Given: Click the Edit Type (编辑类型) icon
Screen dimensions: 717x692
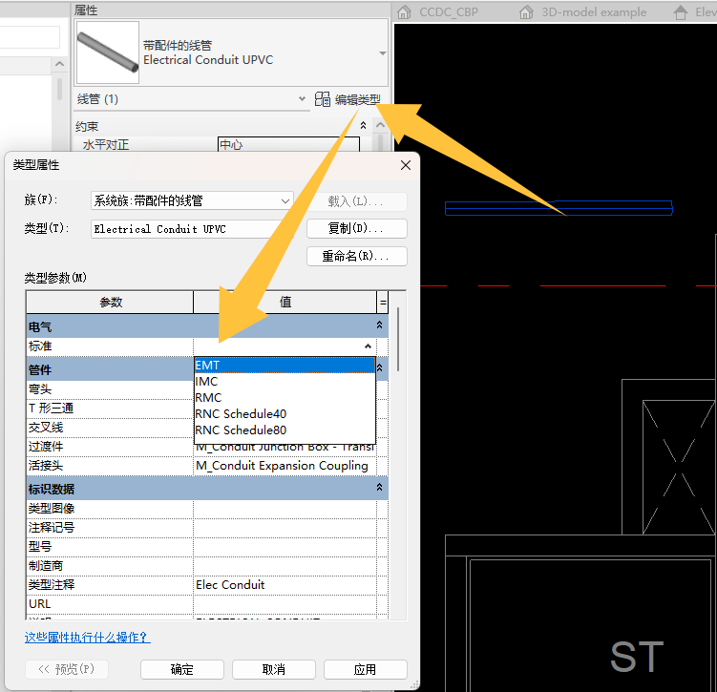Looking at the screenshot, I should [x=322, y=99].
